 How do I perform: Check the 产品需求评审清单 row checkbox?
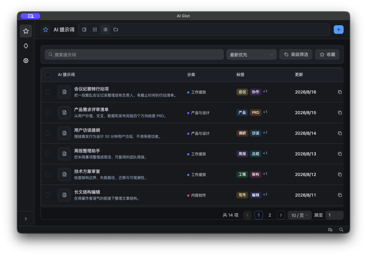[48, 113]
